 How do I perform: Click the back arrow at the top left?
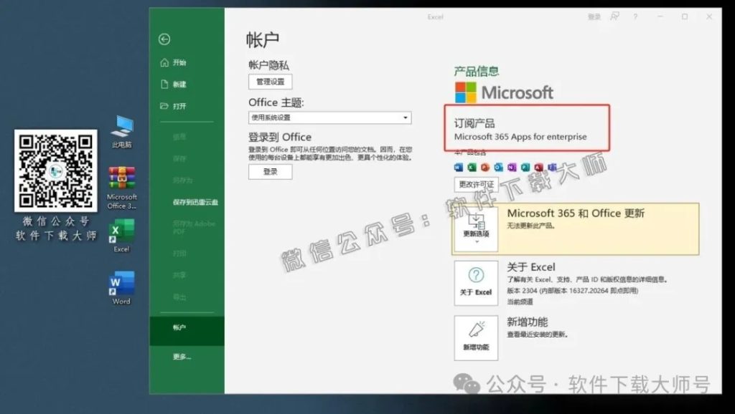(x=166, y=39)
